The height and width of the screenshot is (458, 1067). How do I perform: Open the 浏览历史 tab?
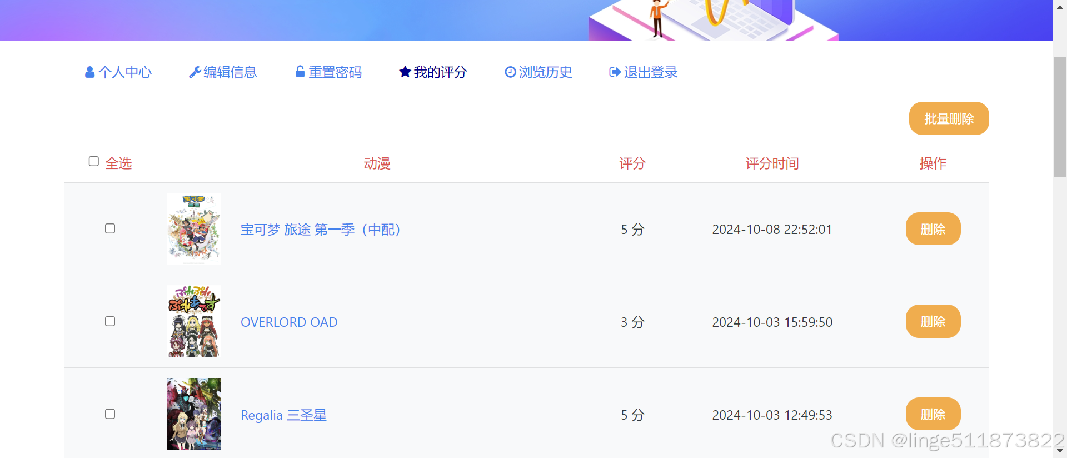coord(539,72)
